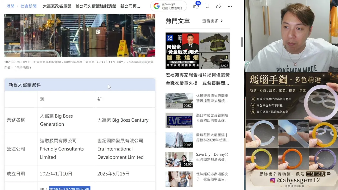
Task: Play the 00:57 police station video thumbnail
Action: tap(179, 101)
